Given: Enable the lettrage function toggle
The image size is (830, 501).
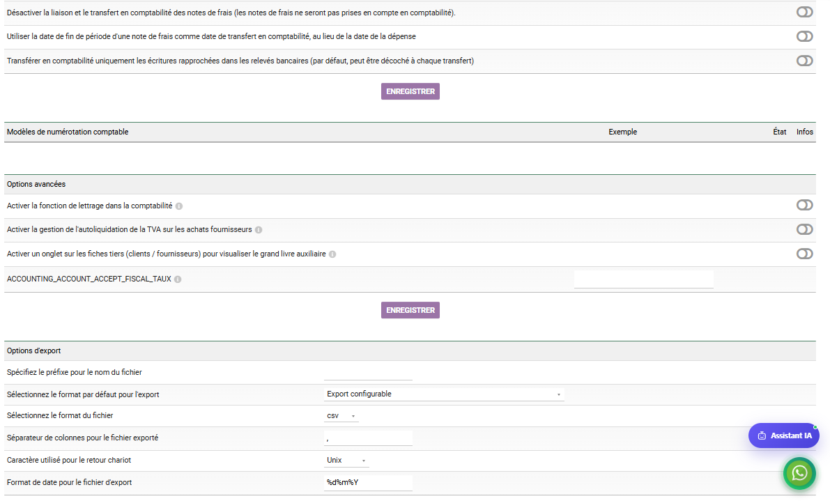Looking at the screenshot, I should [x=804, y=206].
